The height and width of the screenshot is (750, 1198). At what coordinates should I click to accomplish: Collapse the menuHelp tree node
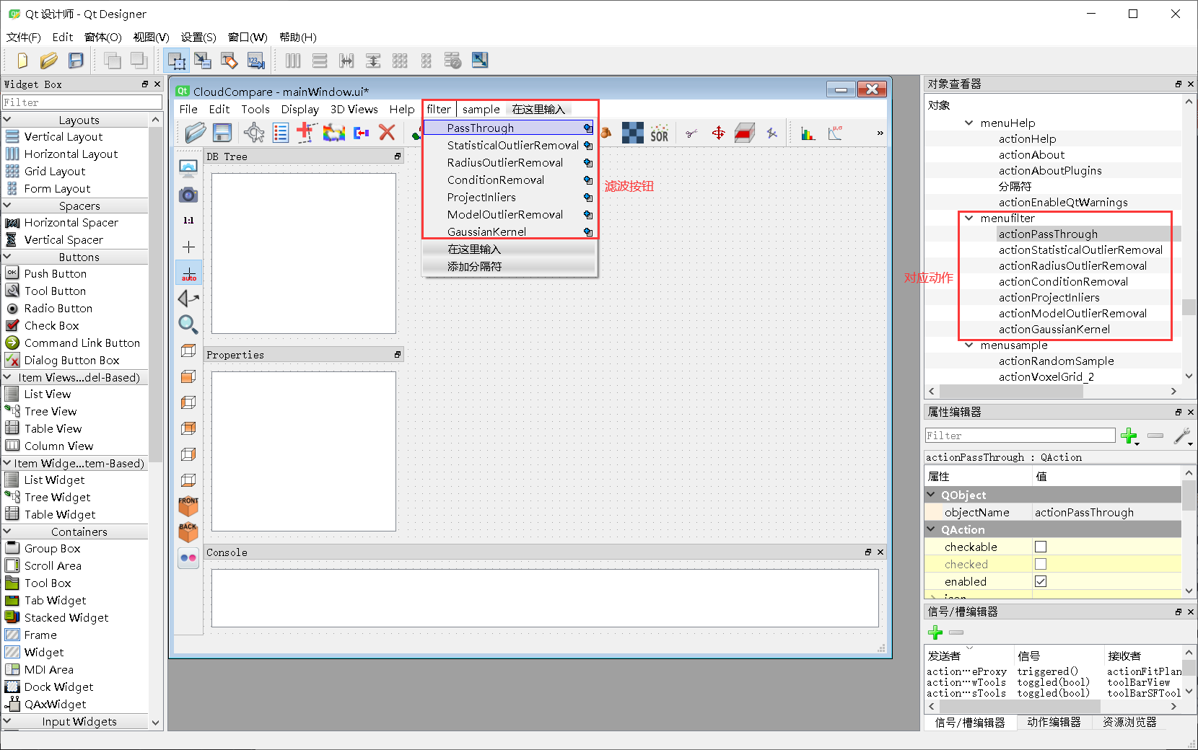[x=969, y=123]
